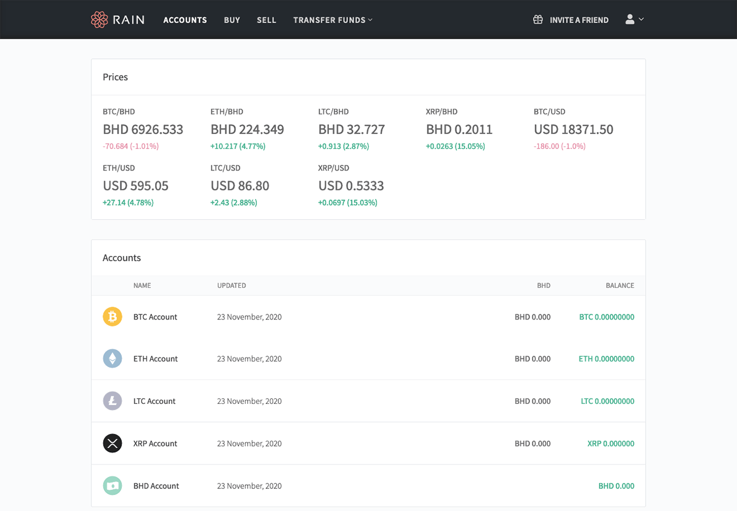Click the gift icon beside Invite a Friend
Screen dimensions: 737x511
coord(538,20)
